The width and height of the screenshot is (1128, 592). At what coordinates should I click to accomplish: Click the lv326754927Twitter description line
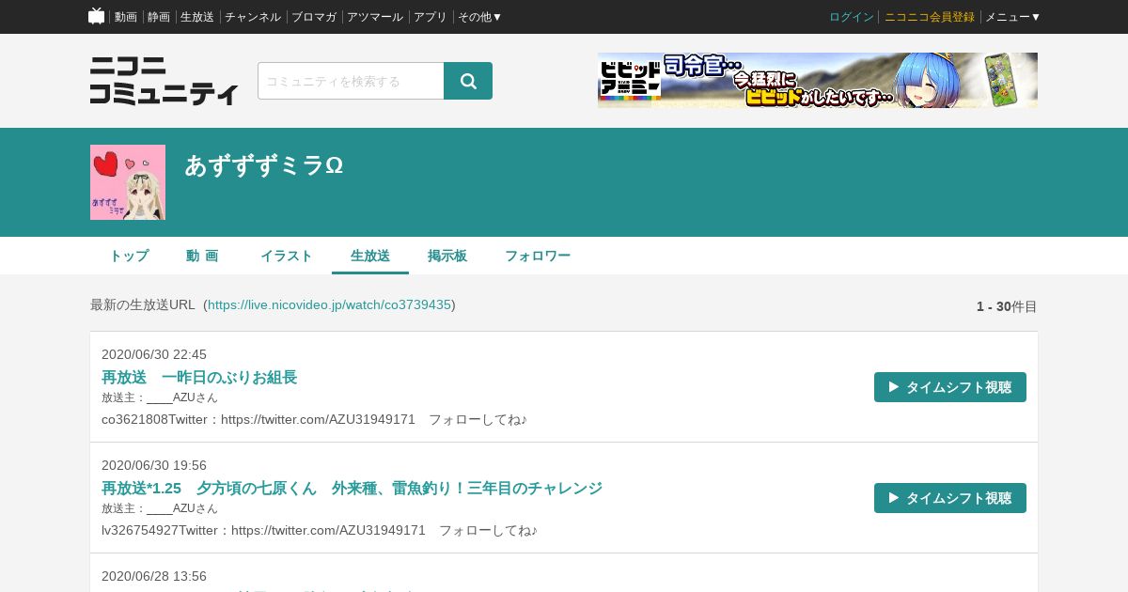pos(320,530)
